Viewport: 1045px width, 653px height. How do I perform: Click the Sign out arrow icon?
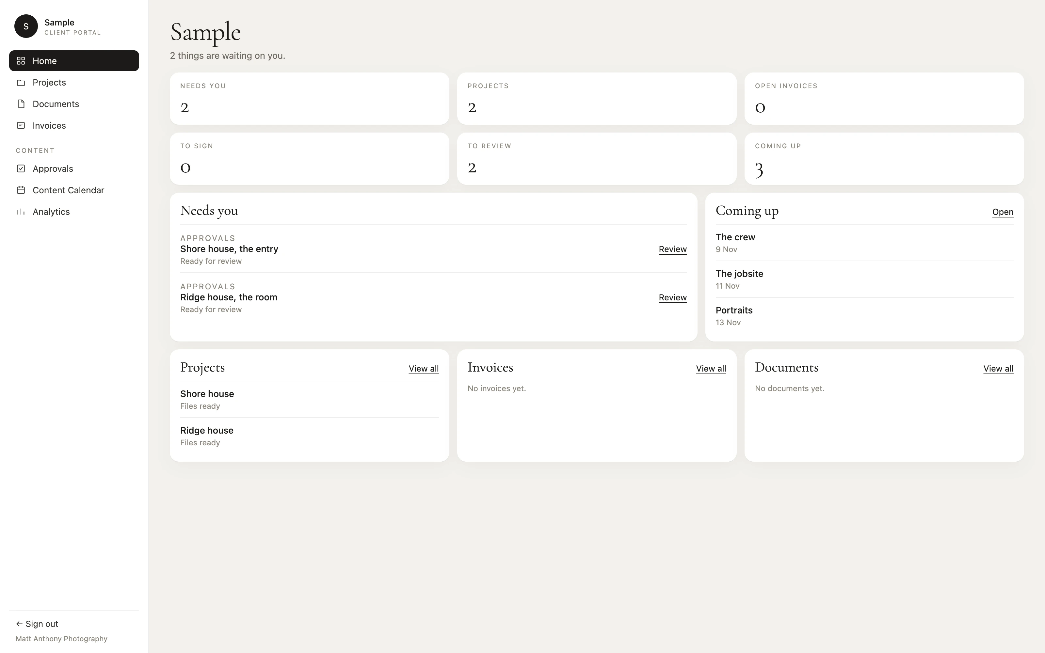coord(20,624)
